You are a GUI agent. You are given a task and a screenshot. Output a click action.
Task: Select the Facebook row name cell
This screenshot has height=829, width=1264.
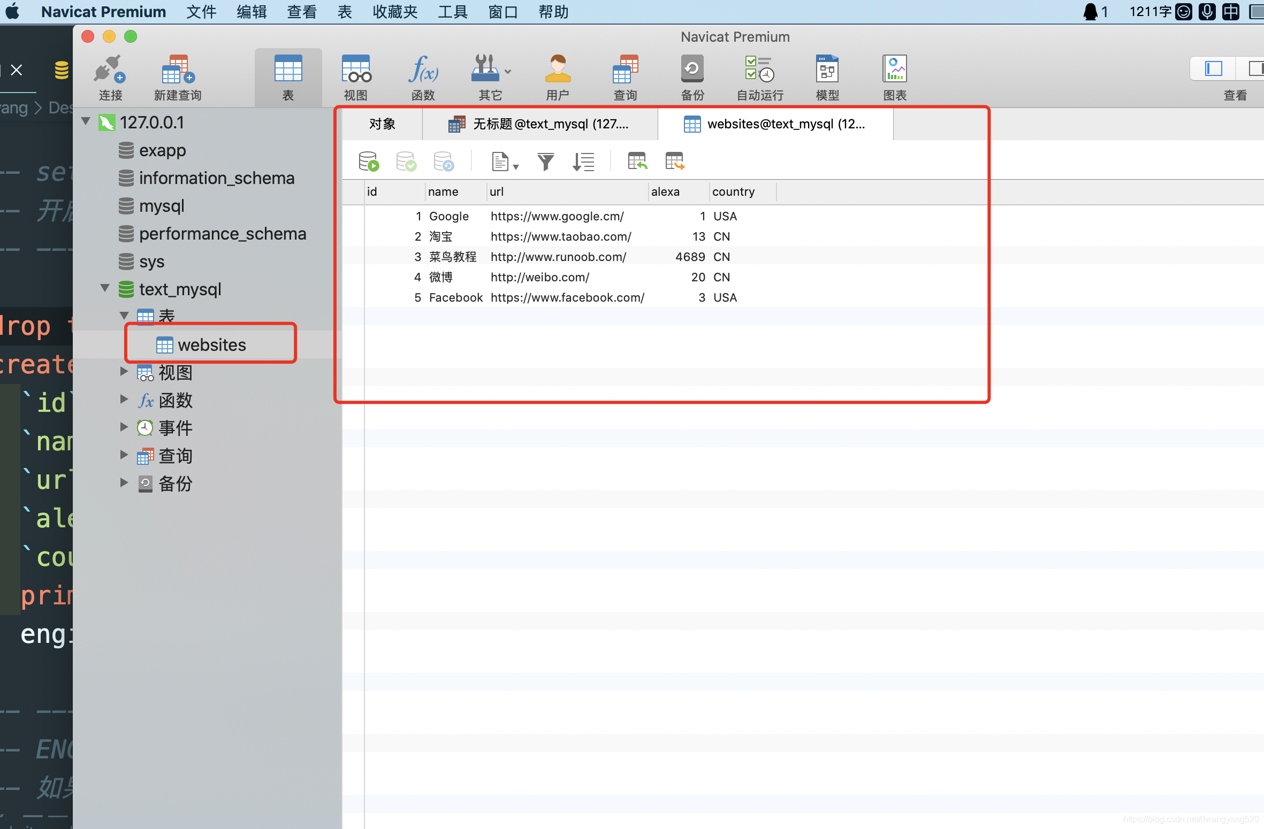tap(456, 297)
